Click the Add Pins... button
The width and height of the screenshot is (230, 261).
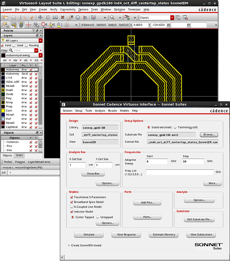click(148, 203)
